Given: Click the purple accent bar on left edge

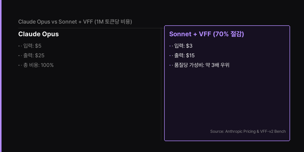Looking at the screenshot, I should 1,76.
